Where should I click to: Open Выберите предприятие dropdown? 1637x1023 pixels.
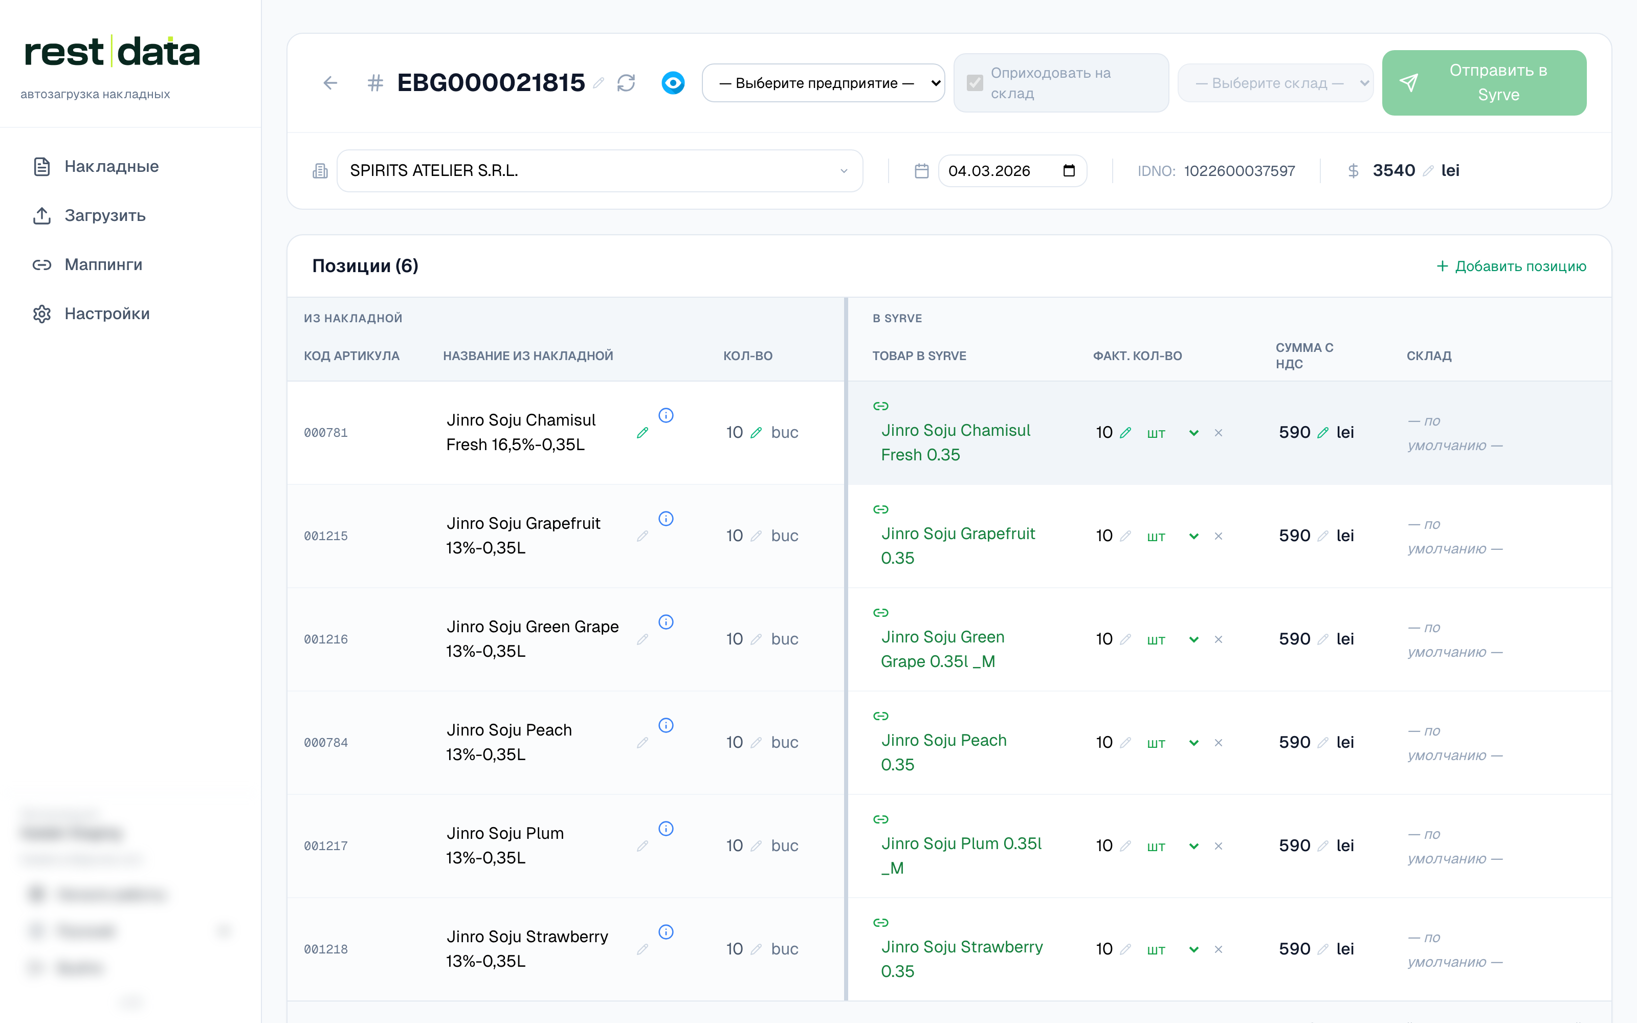pos(823,83)
